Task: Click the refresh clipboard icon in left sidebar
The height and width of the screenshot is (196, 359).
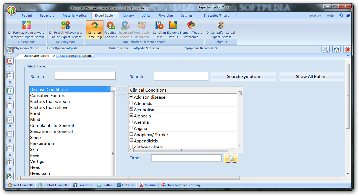Action: pos(10,176)
